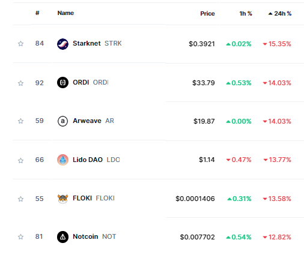Star Arweave as a favorite

pos(20,121)
